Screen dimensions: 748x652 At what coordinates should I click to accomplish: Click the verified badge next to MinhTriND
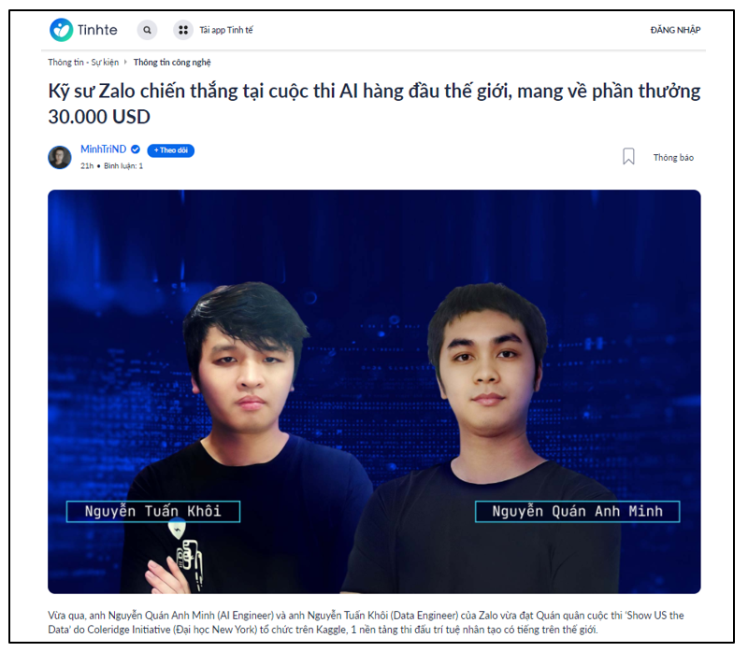tap(136, 149)
